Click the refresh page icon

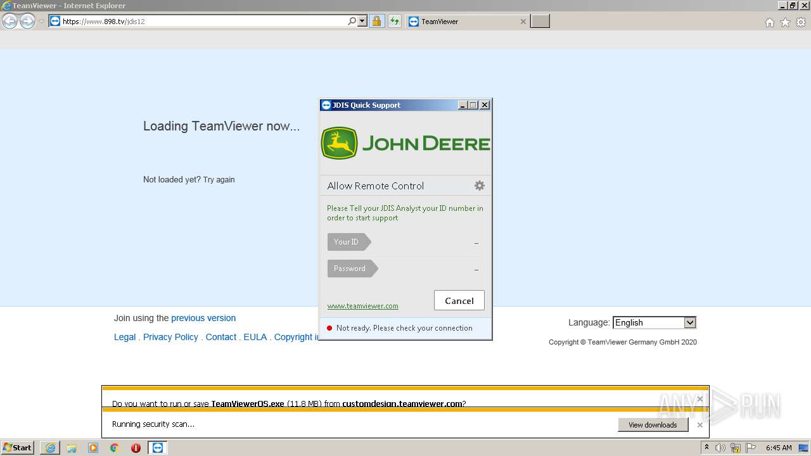coord(395,21)
